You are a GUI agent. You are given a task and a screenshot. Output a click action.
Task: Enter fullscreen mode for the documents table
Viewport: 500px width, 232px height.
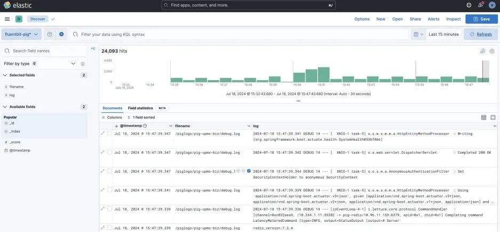[493, 118]
